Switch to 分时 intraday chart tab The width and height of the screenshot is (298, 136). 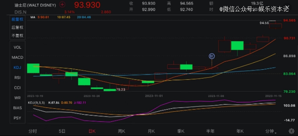[32, 131]
